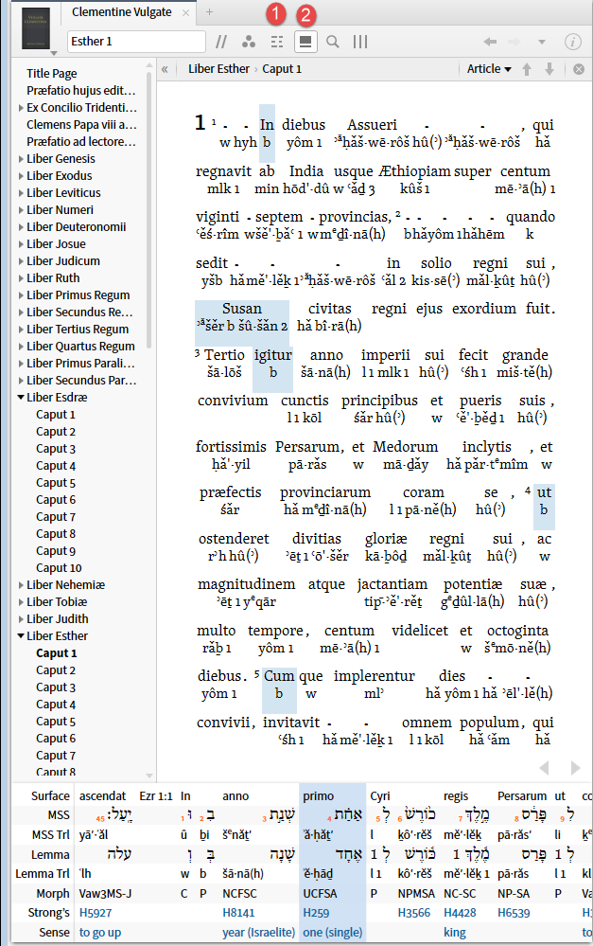Click surface word 'primo' in interlinear
Screen dimensions: 593x946
(x=318, y=796)
